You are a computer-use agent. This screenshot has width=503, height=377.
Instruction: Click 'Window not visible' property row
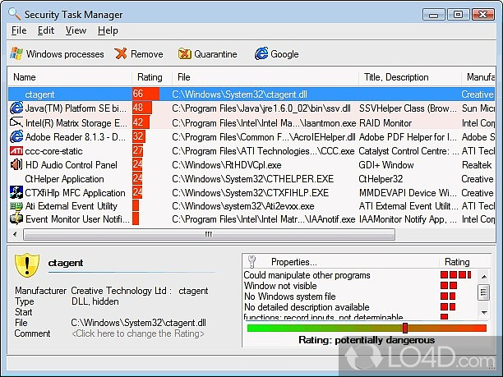point(280,285)
